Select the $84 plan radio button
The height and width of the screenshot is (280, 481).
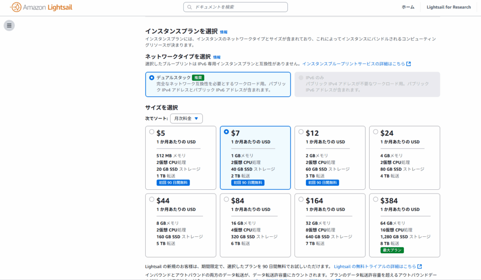[x=226, y=199]
